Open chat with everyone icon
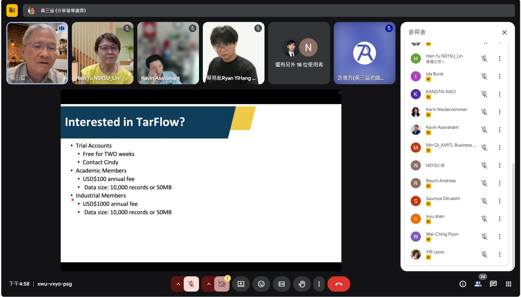This screenshot has width=521, height=297. pyautogui.click(x=493, y=284)
